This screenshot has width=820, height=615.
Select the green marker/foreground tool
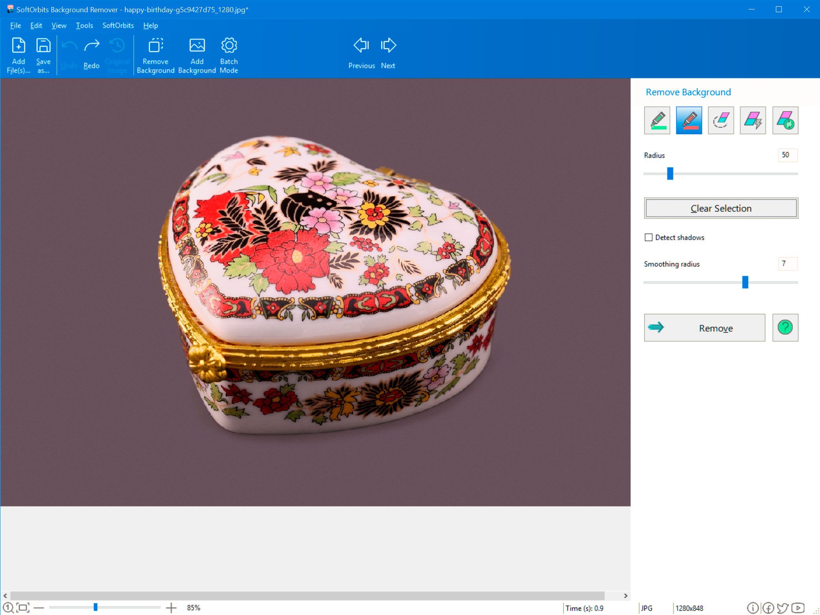click(657, 120)
